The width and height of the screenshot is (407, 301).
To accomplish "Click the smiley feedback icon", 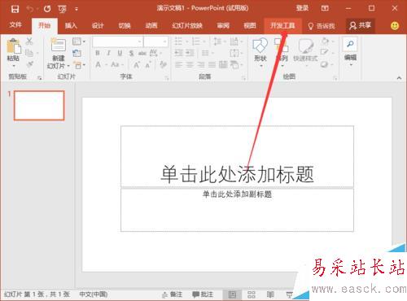I will point(395,26).
